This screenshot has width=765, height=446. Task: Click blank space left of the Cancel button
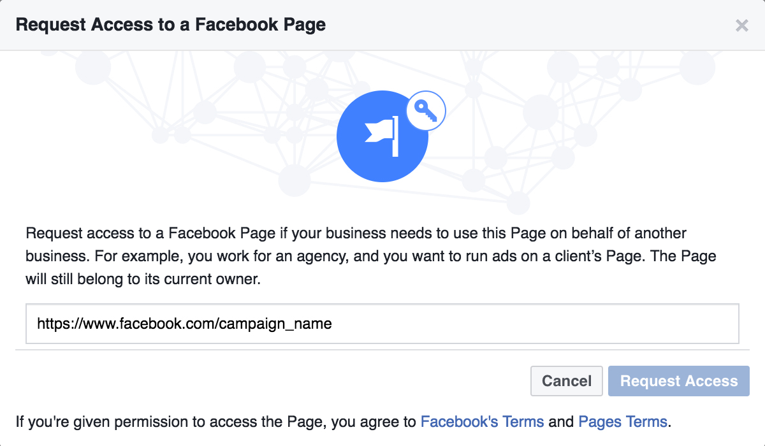(274, 381)
